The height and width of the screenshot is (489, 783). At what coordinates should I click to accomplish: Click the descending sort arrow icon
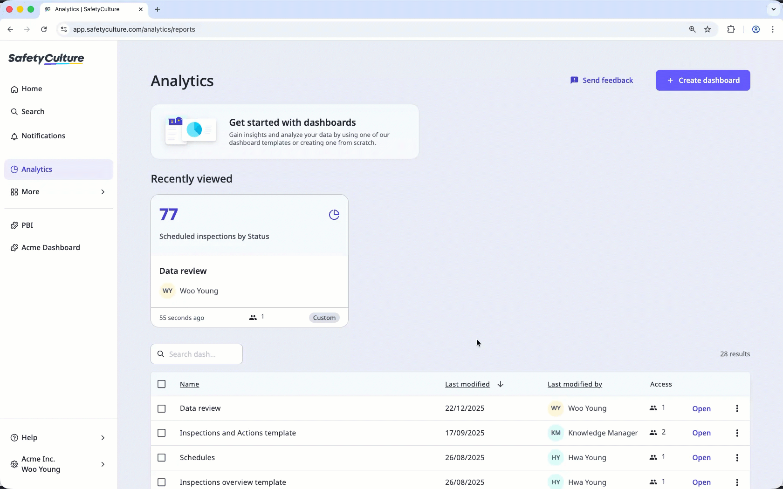501,384
